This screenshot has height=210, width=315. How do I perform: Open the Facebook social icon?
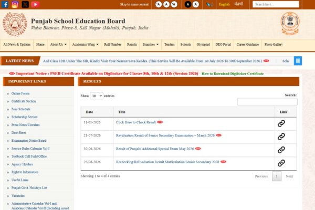[5, 4]
